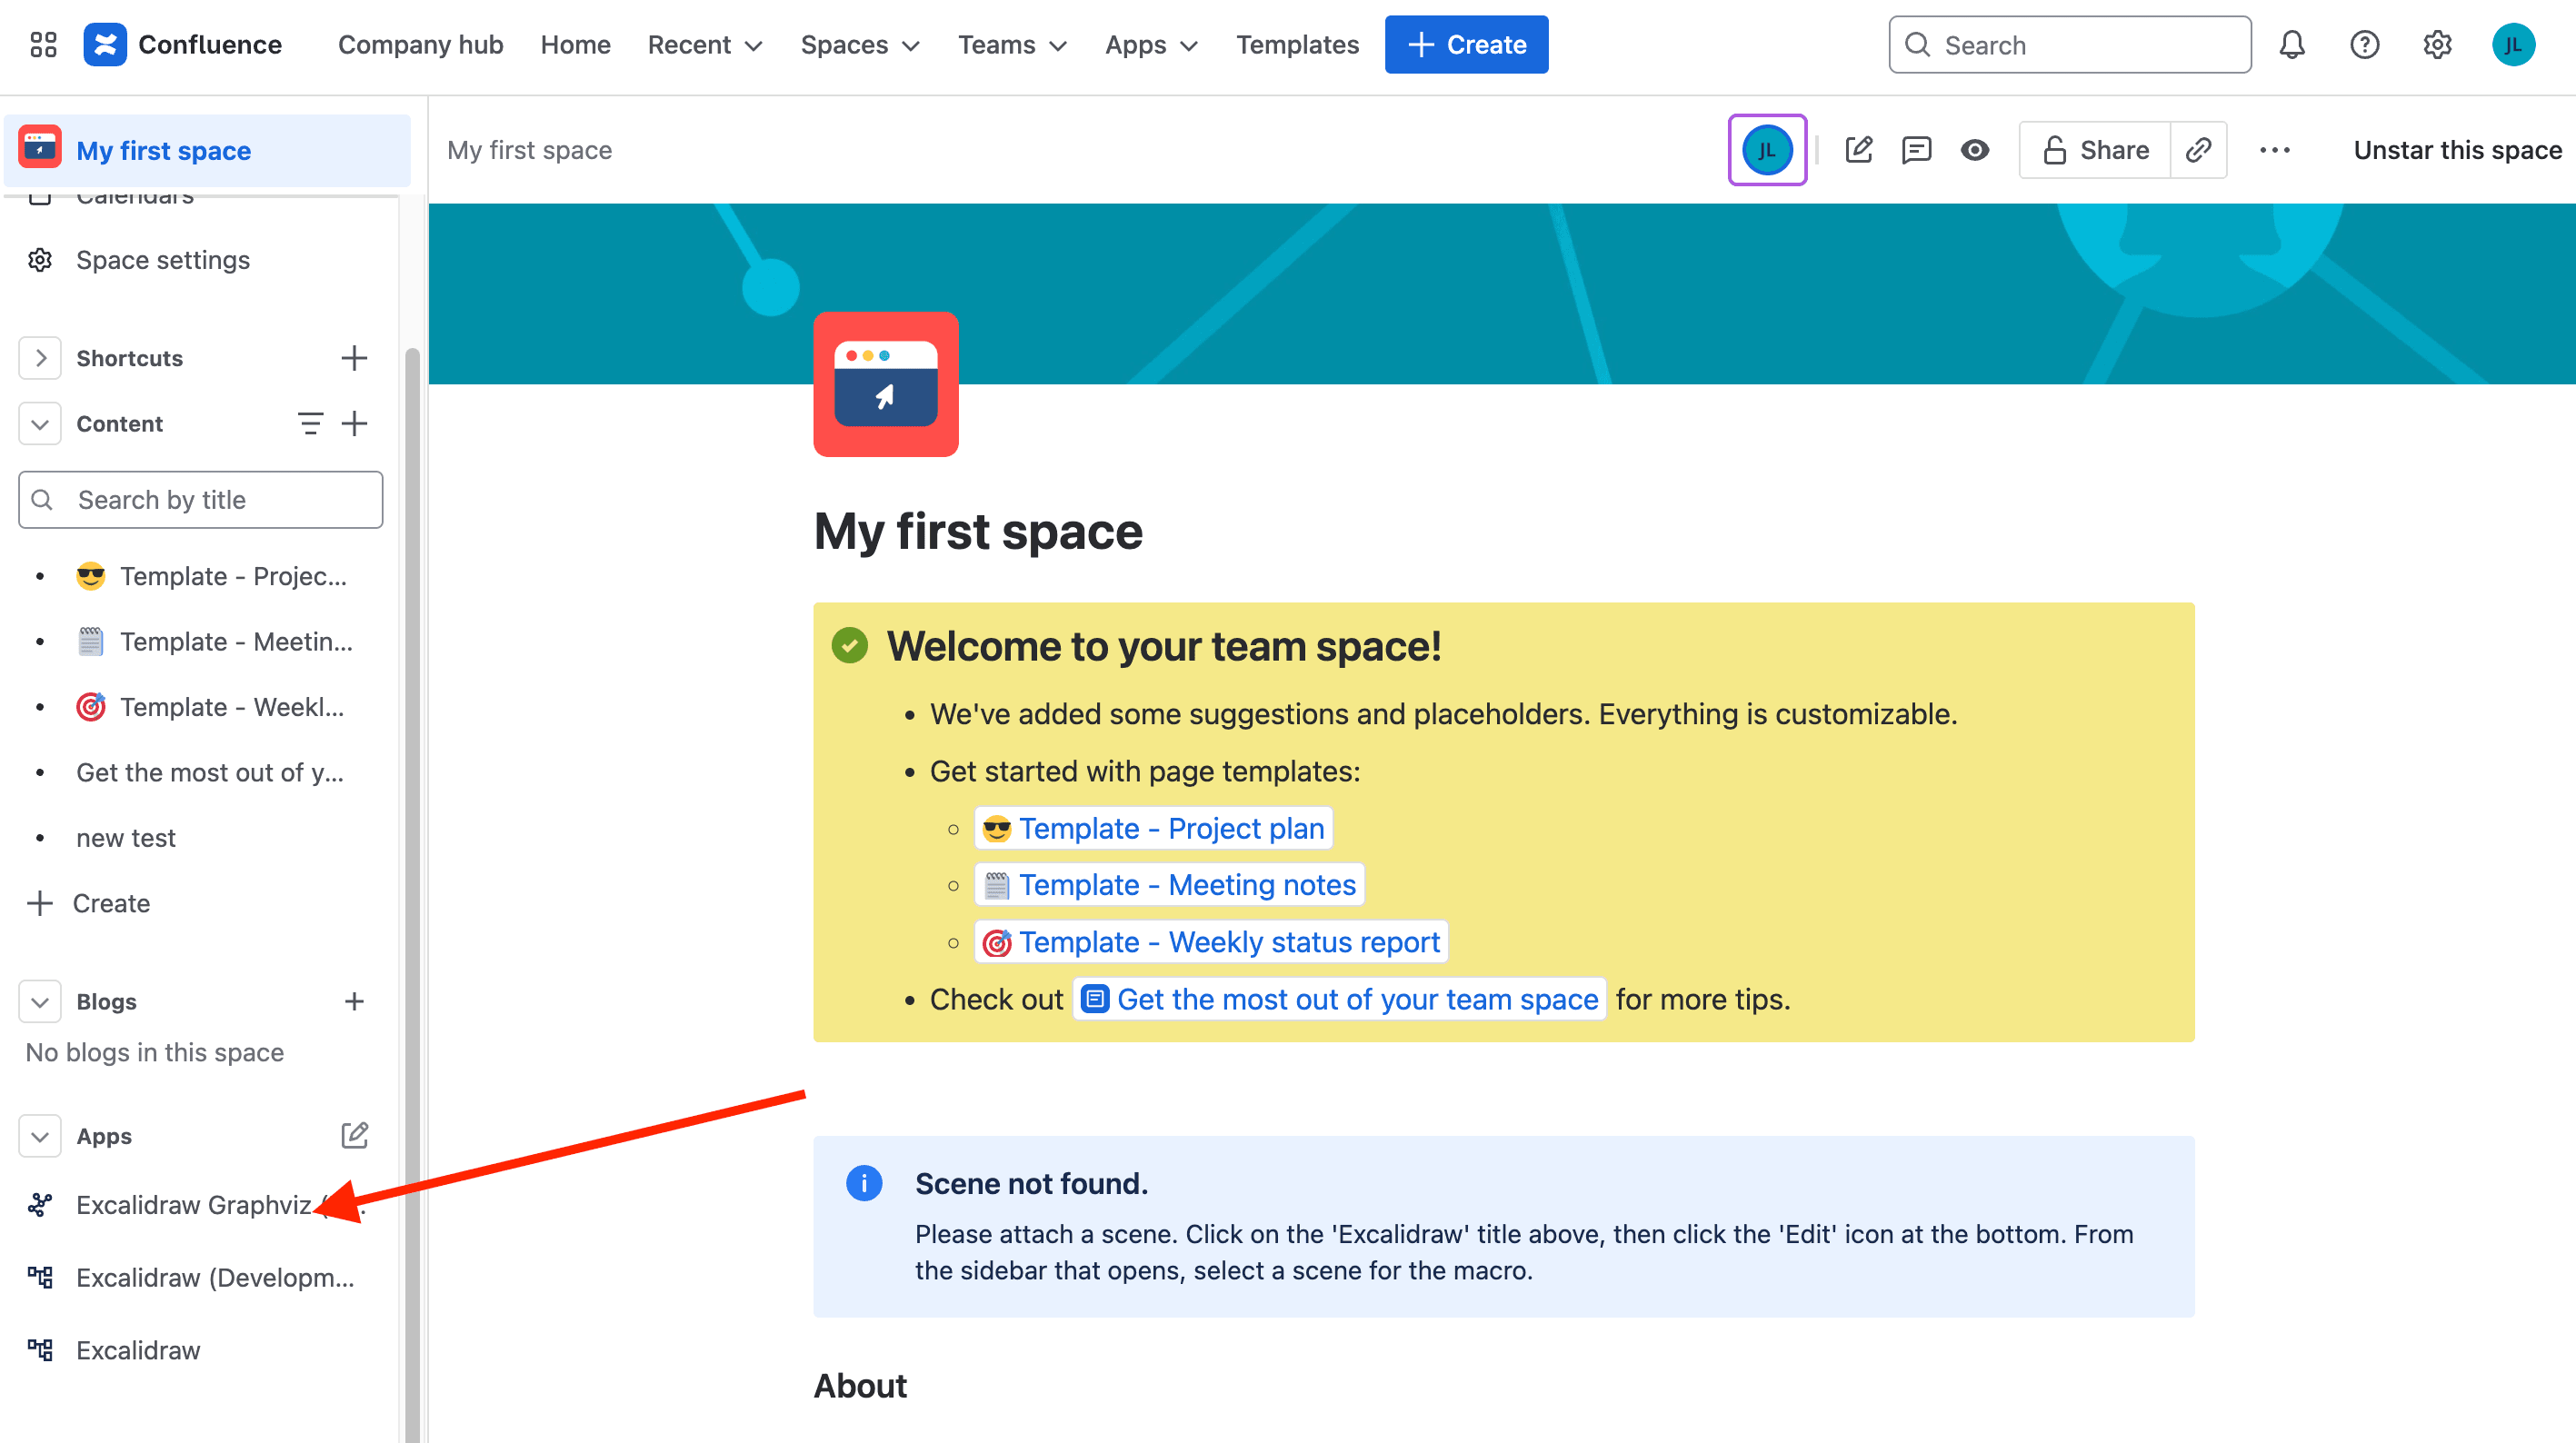2576x1443 pixels.
Task: Open the settings gear in top bar
Action: point(2437,45)
